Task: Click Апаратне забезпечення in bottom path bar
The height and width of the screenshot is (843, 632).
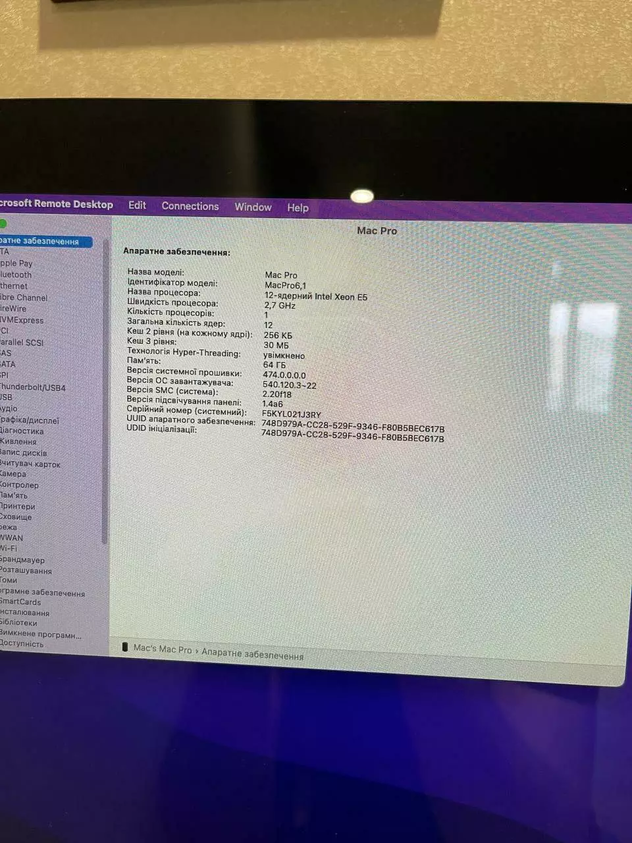Action: [x=252, y=655]
